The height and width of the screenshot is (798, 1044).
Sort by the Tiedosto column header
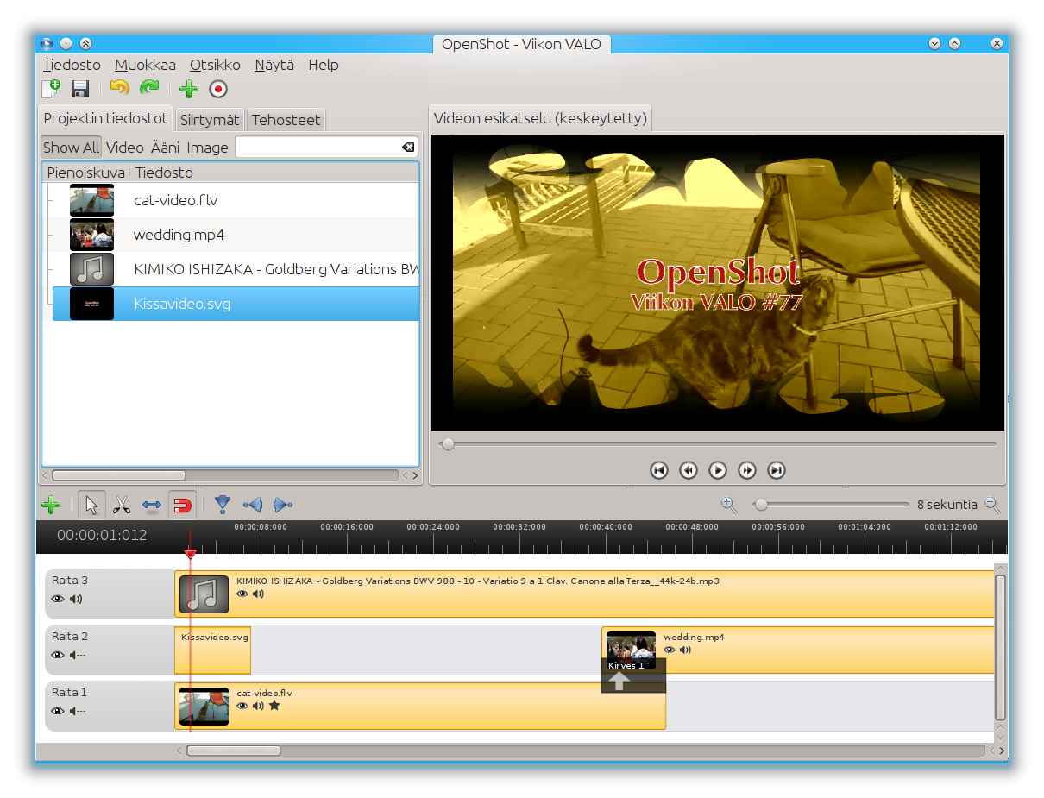coord(275,173)
